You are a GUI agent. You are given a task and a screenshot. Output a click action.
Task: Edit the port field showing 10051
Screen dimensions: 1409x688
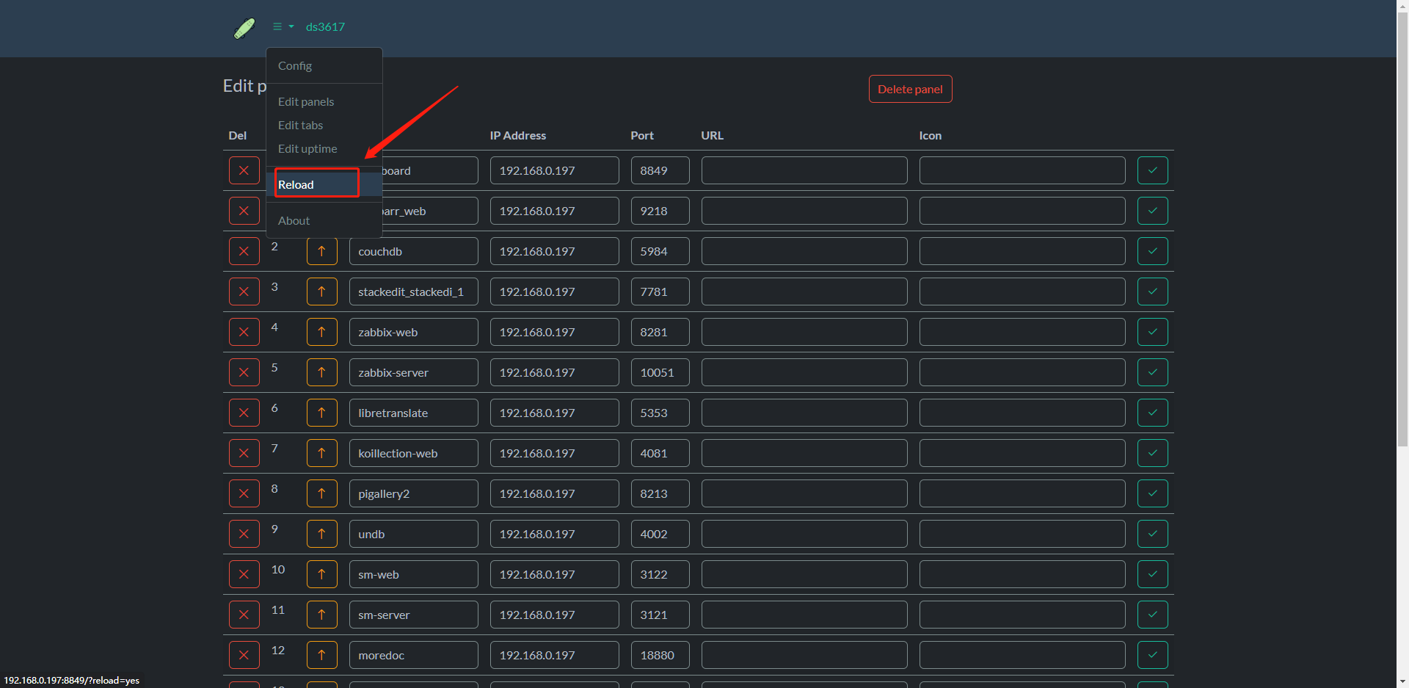pyautogui.click(x=660, y=372)
